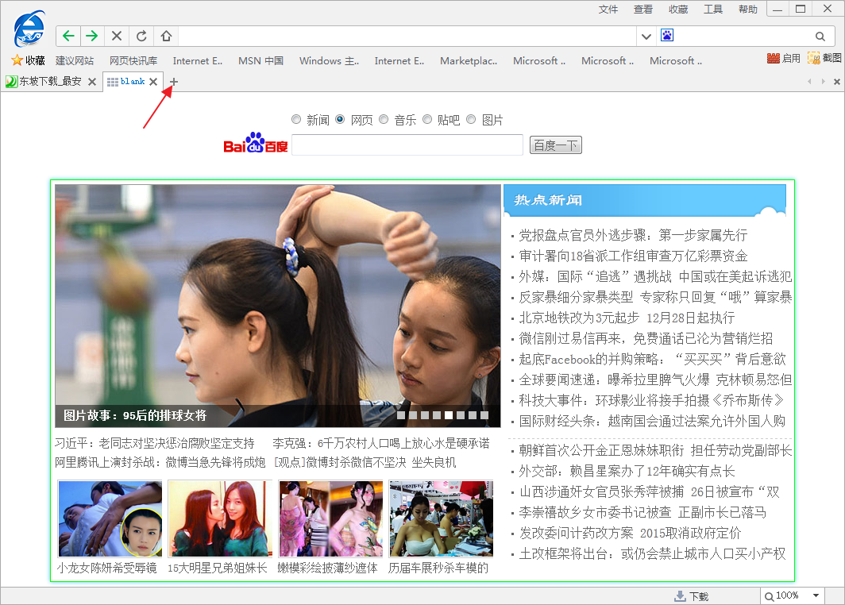
Task: Stop page loading with the X icon
Action: (x=117, y=36)
